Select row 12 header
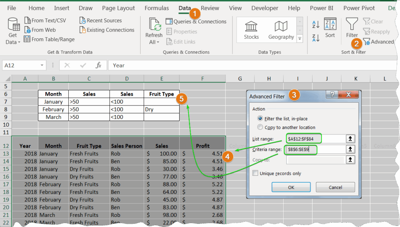Viewport: 400px width, 227px height. pyautogui.click(x=6, y=143)
